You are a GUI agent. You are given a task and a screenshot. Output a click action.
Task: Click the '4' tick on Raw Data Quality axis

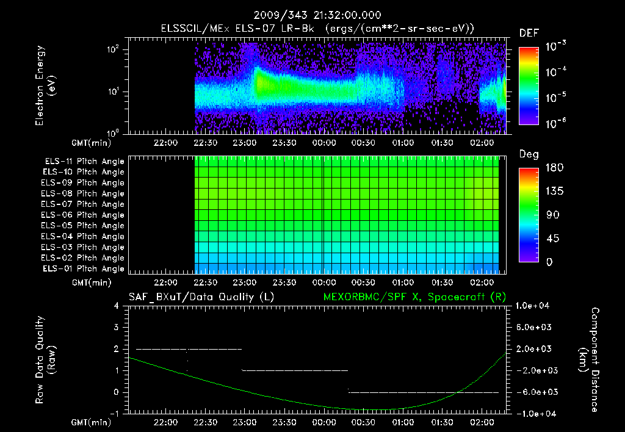tap(117, 306)
